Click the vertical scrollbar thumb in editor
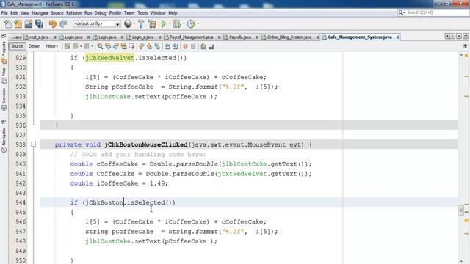Image resolution: width=470 pixels, height=264 pixels. [461, 210]
